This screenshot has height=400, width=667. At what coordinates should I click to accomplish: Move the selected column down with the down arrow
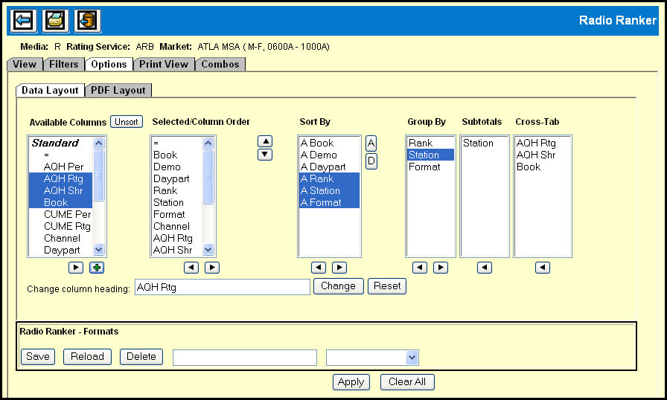(x=265, y=155)
